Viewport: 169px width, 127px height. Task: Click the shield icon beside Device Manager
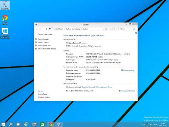coord(36,39)
